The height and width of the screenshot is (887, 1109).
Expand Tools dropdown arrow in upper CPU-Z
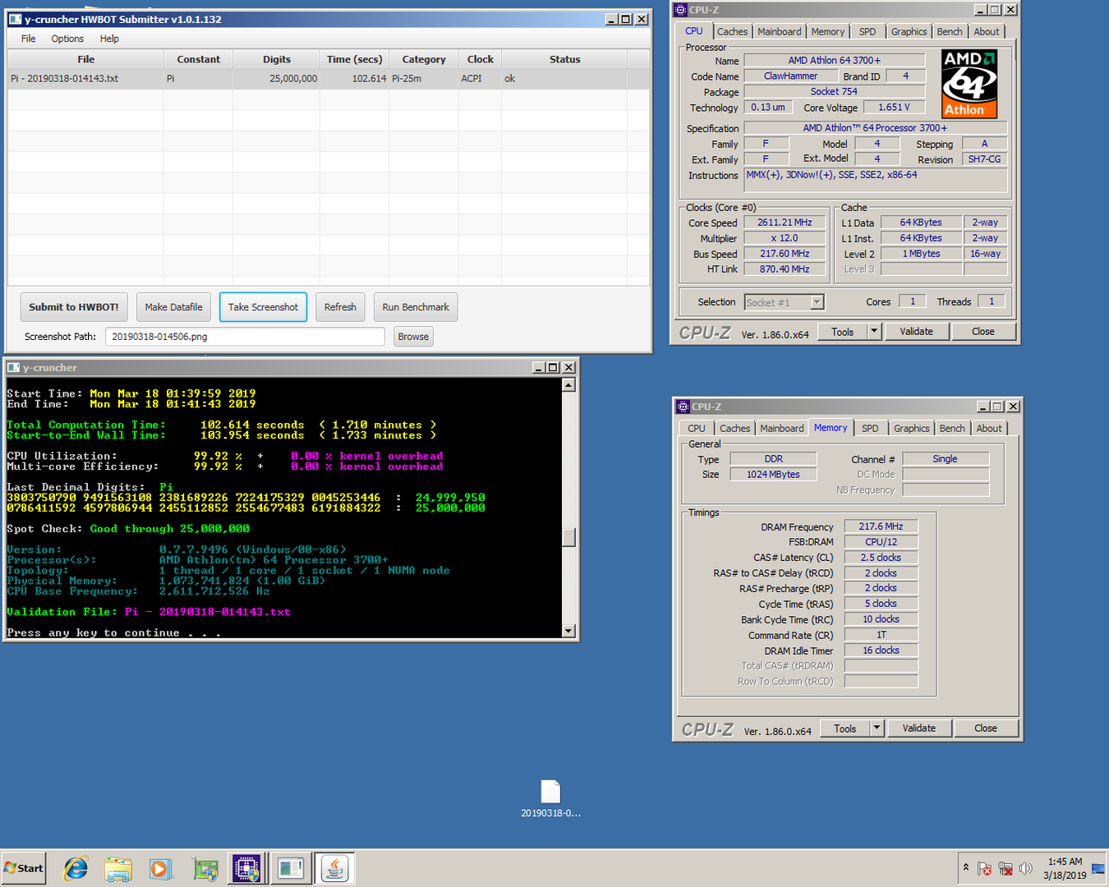point(874,332)
